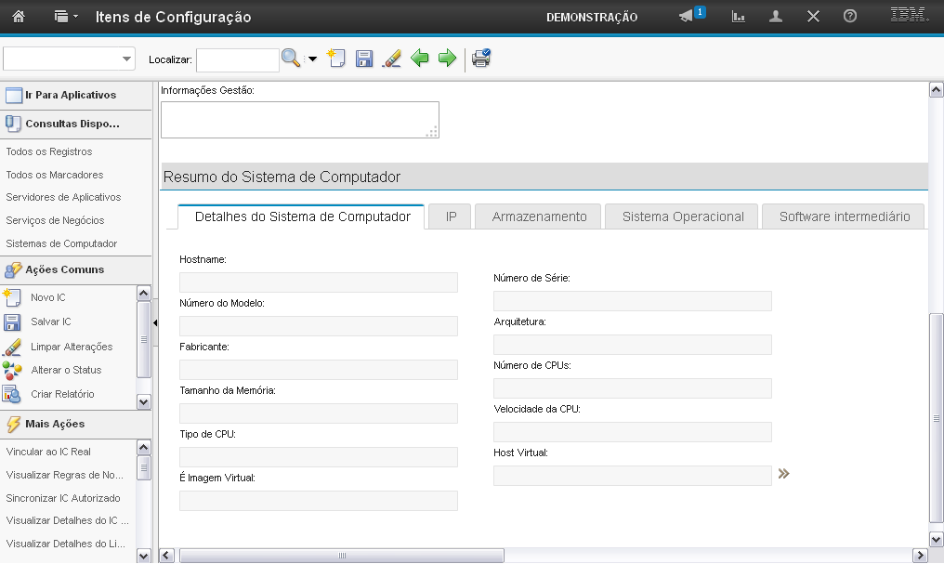Screen dimensions: 944x564
Task: Go to previous record with left arrow
Action: [420, 59]
